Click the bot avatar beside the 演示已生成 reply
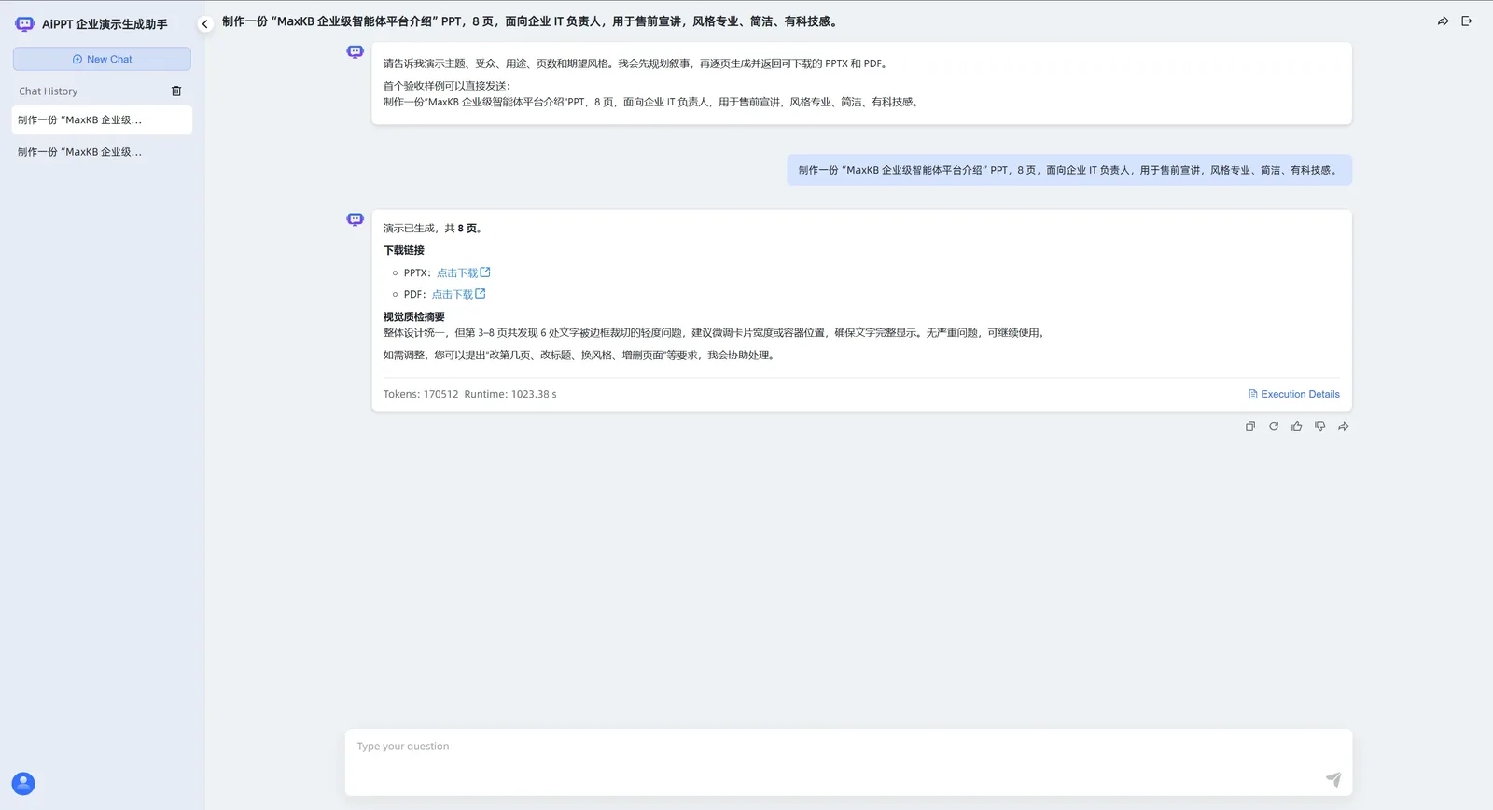This screenshot has width=1493, height=810. point(355,219)
